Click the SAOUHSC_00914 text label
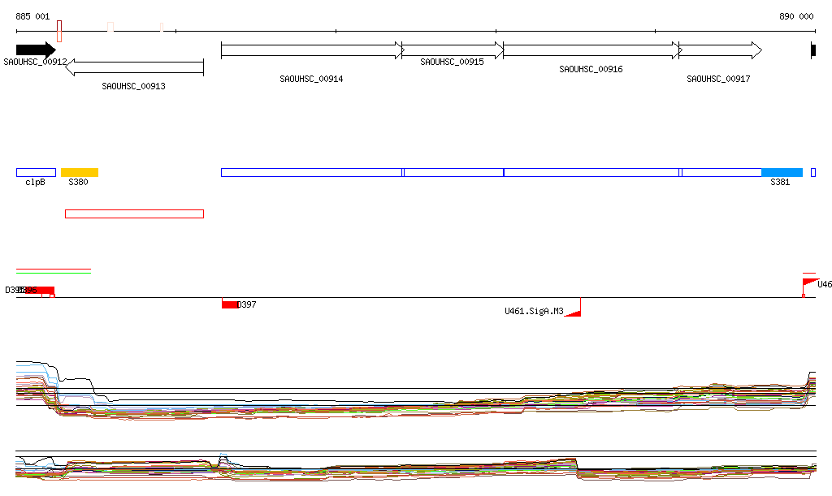832x496 pixels. pos(311,79)
